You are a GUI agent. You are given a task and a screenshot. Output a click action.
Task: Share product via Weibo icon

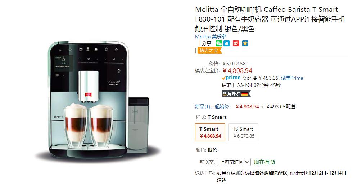point(236,43)
